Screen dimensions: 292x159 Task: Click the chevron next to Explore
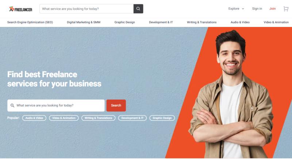coord(243,9)
